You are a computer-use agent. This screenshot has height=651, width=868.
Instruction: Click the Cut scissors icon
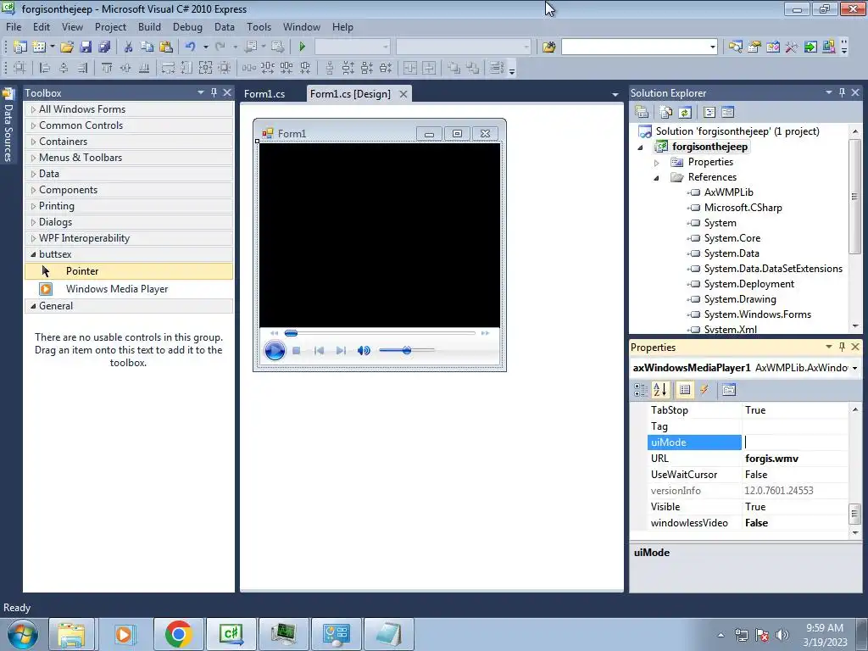click(x=129, y=47)
